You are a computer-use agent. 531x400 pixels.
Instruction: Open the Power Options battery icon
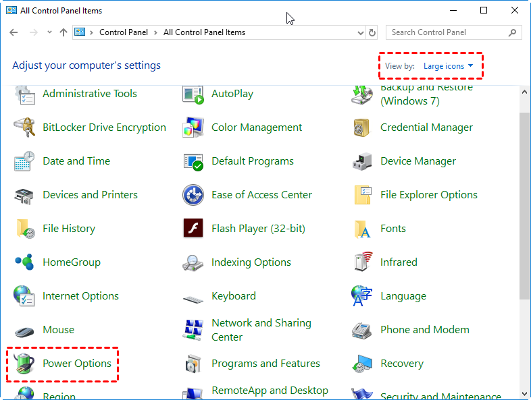tap(24, 364)
